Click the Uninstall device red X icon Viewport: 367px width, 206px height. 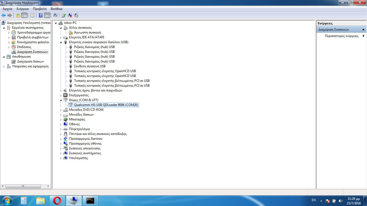coord(70,15)
